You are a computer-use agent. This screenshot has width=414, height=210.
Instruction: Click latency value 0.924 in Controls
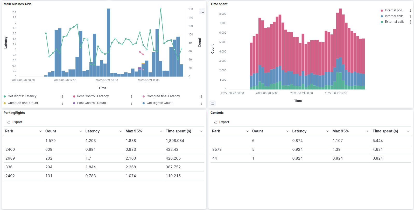298,149
